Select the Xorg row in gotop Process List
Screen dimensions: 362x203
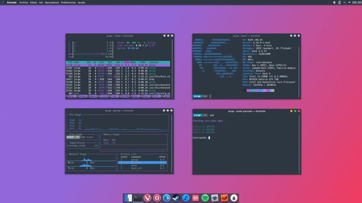coord(142,165)
